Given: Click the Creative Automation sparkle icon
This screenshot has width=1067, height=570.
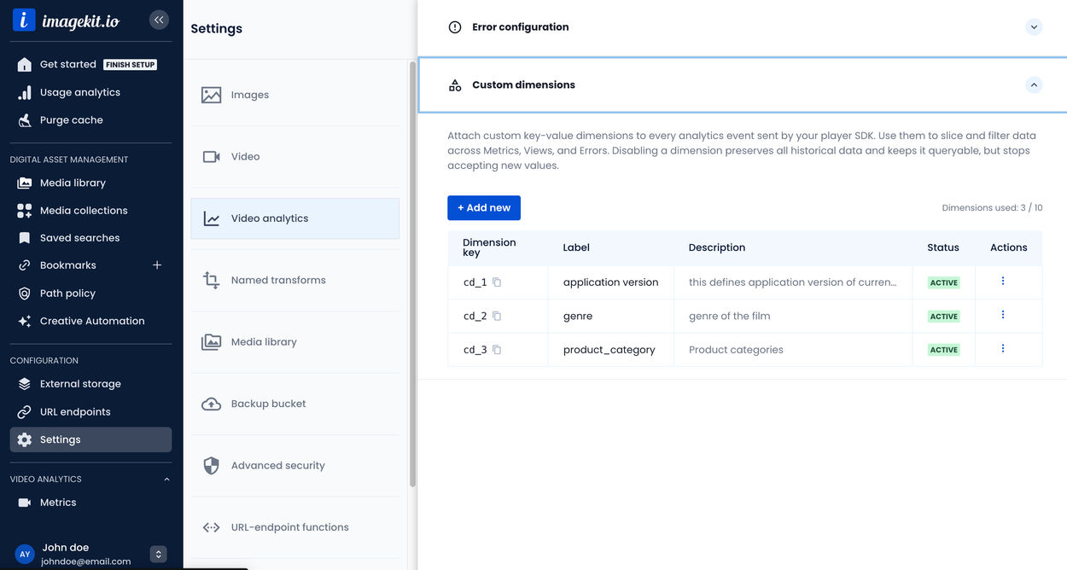Looking at the screenshot, I should click(x=25, y=321).
